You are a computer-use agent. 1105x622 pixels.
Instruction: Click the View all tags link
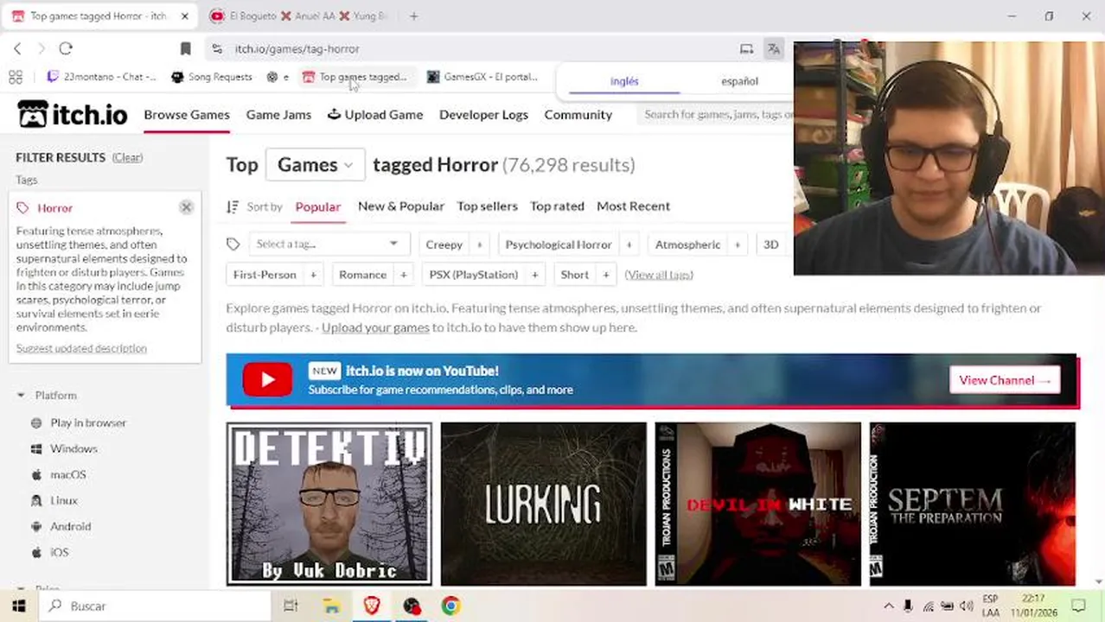tap(659, 275)
